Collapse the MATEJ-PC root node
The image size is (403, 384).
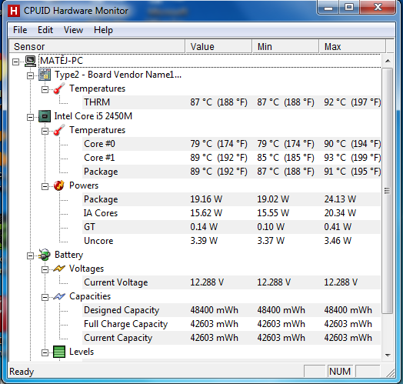(15, 62)
